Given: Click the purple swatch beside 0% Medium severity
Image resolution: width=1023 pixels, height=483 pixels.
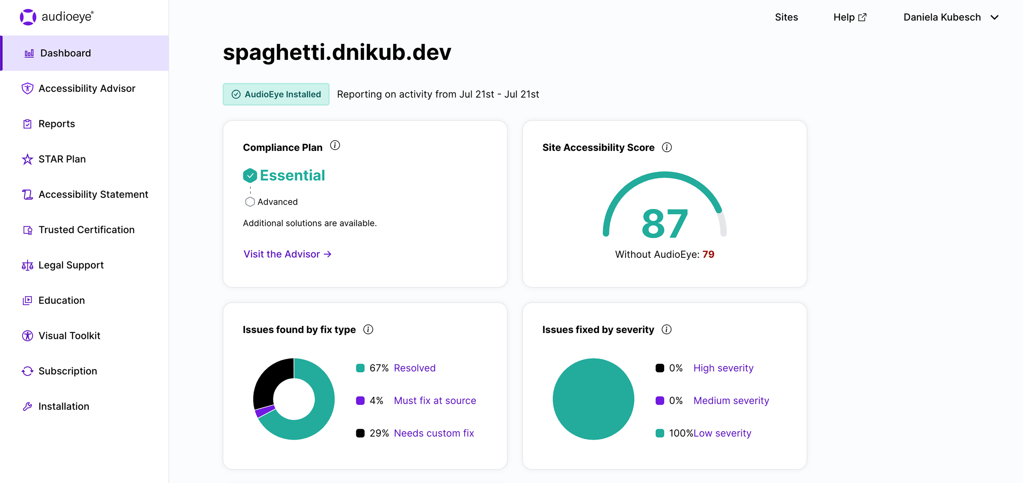Looking at the screenshot, I should pos(660,401).
